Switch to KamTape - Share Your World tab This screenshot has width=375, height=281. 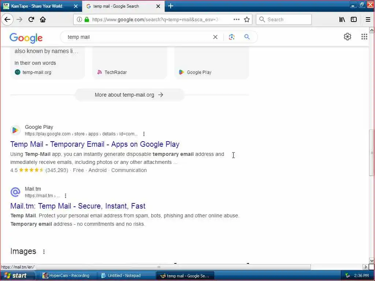point(41,6)
